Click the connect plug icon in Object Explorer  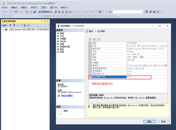pos(10,25)
